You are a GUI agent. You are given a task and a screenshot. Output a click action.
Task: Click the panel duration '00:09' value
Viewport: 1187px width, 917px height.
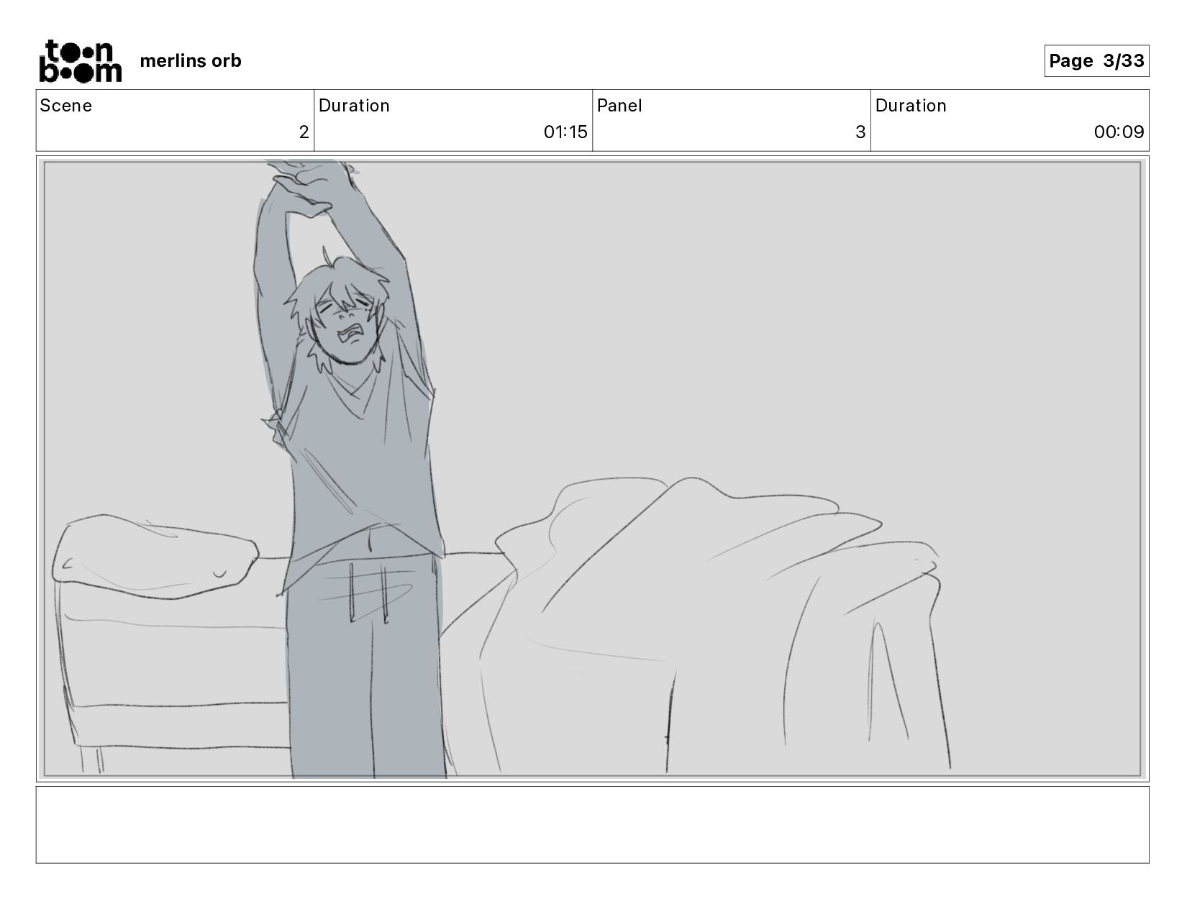coord(1119,132)
